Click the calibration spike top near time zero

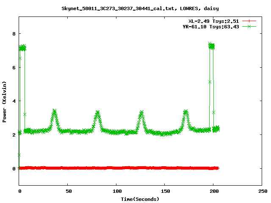[22, 48]
